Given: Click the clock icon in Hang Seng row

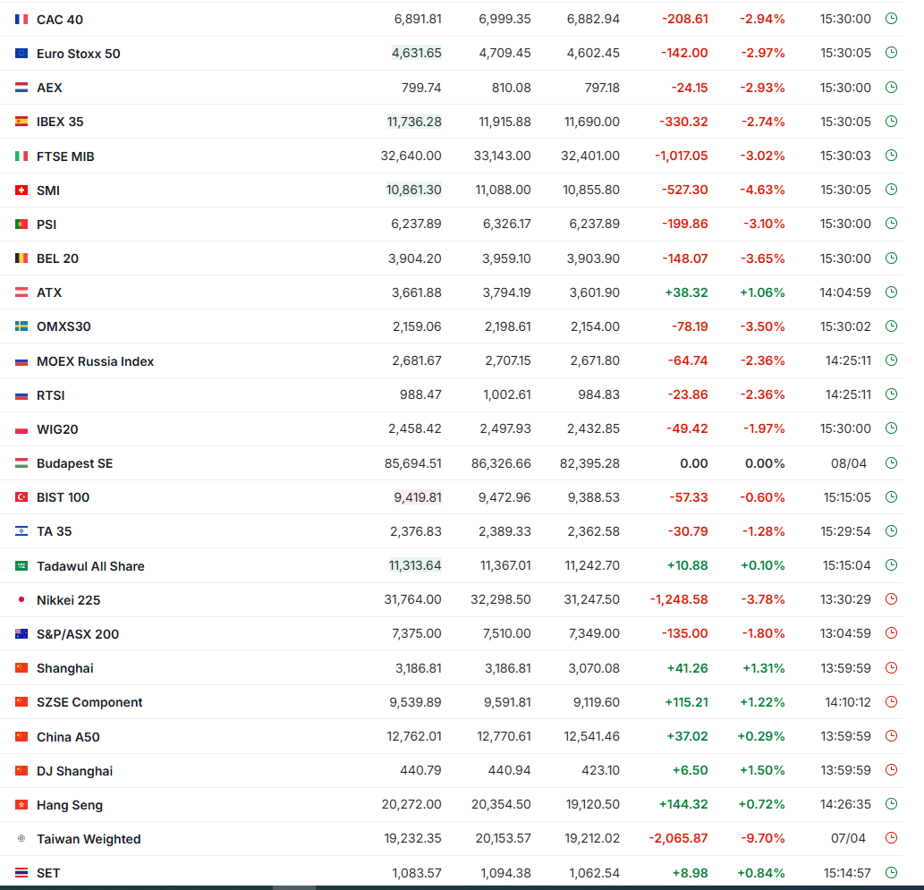Looking at the screenshot, I should click(x=892, y=804).
